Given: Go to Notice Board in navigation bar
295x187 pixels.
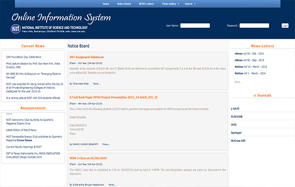Looking at the screenshot, I should tap(124, 4).
